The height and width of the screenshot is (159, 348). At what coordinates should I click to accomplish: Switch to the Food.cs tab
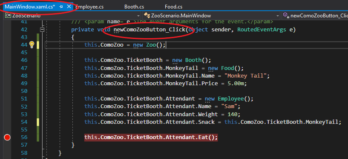173,7
